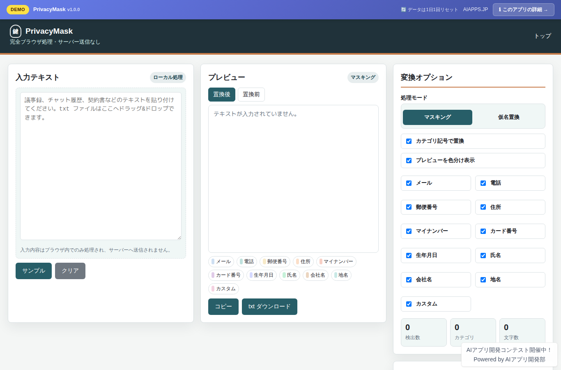The width and height of the screenshot is (561, 370).
Task: Click the 会社名 legend color chip
Action: coord(315,275)
